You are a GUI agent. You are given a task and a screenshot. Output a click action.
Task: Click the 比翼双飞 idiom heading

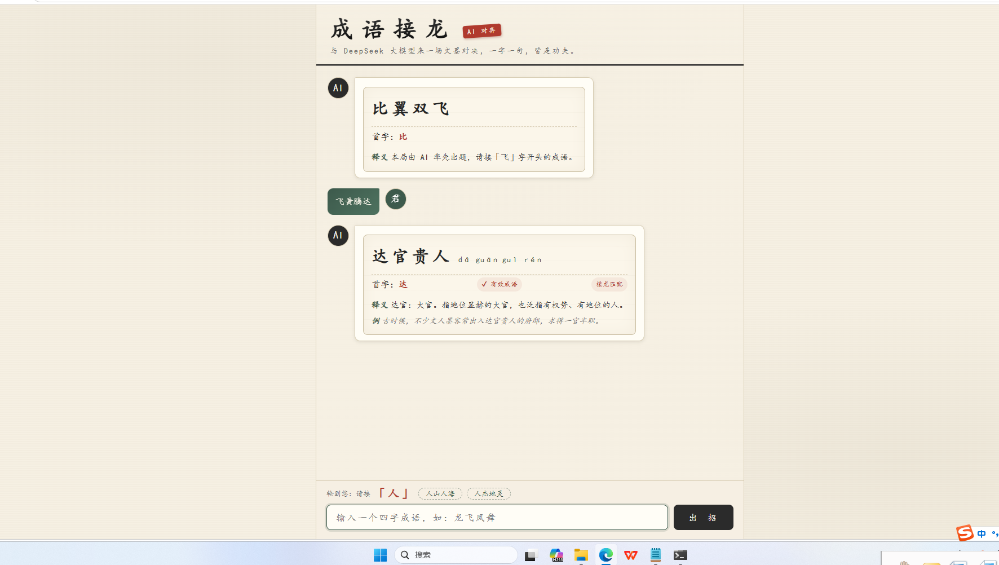tap(410, 108)
